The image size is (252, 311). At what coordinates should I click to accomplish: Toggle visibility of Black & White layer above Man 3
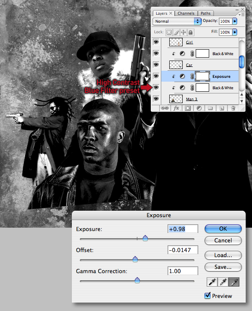tap(156, 87)
